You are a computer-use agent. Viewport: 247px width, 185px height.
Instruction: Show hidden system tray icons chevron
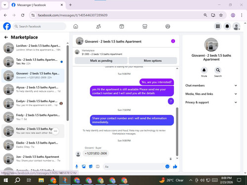[191, 180]
